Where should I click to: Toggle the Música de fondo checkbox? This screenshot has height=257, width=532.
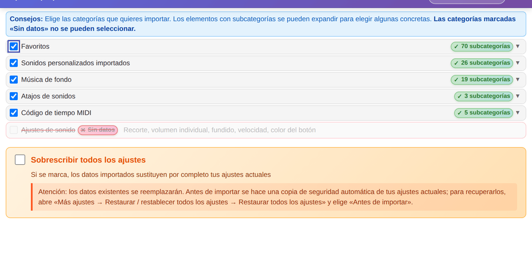coord(14,80)
